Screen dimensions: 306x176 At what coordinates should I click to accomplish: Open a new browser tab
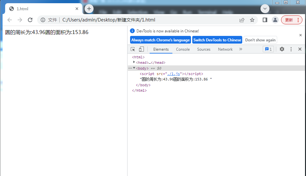(89, 9)
